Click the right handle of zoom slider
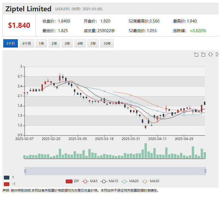Viewport: 221px width, 199px height. 206,171
